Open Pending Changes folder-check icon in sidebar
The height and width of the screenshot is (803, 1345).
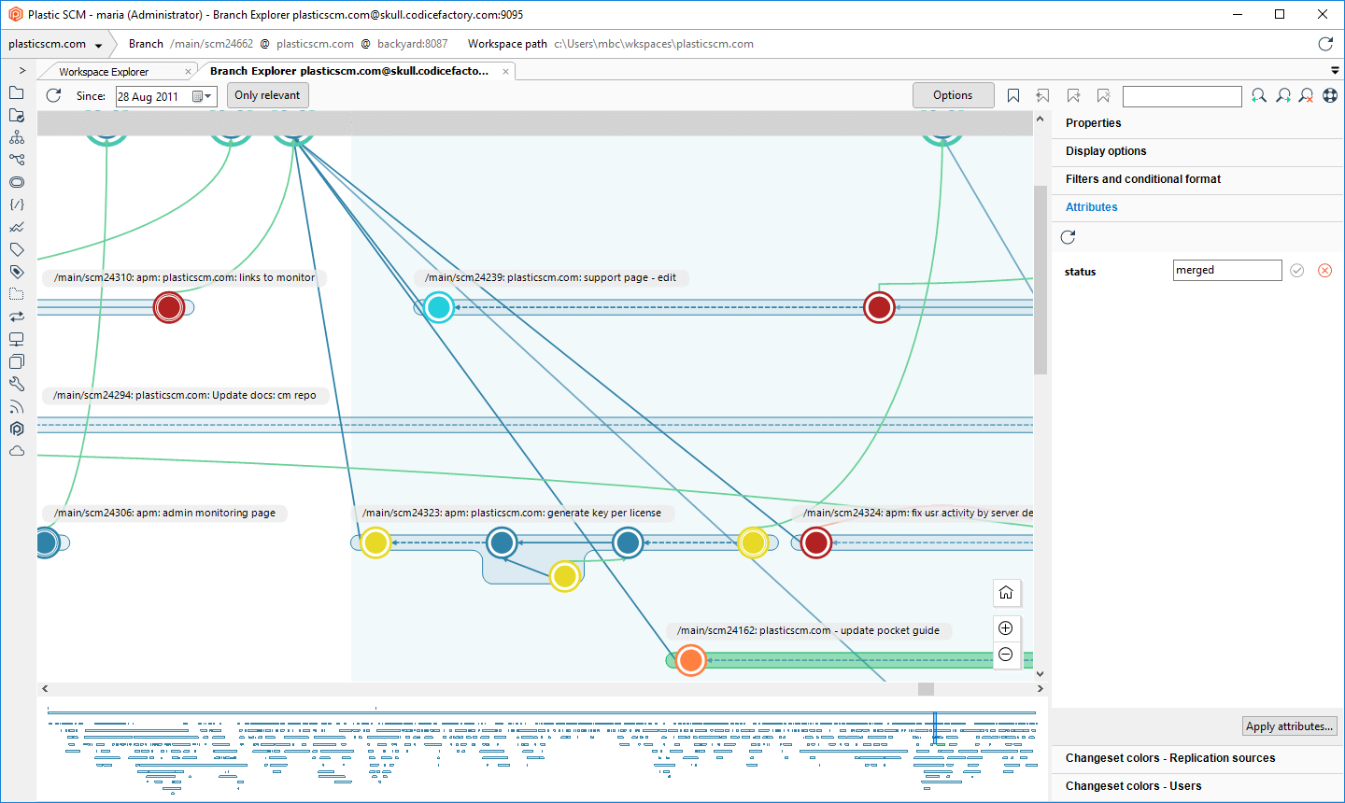tap(16, 115)
